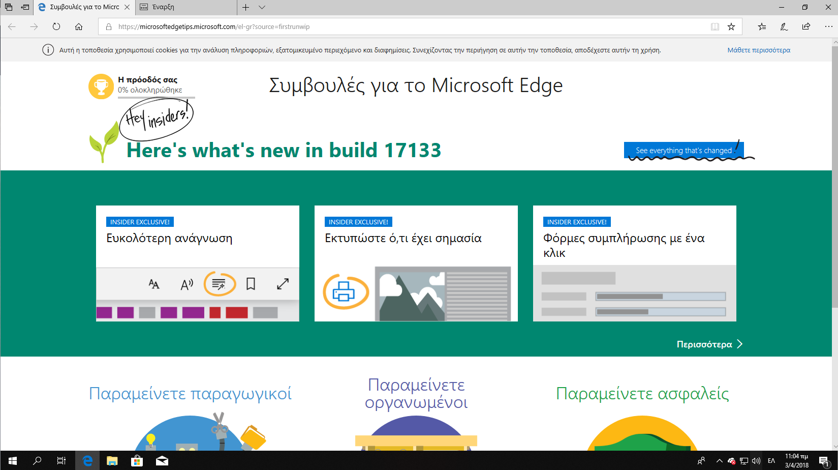Click See everything that's changed button

point(684,151)
